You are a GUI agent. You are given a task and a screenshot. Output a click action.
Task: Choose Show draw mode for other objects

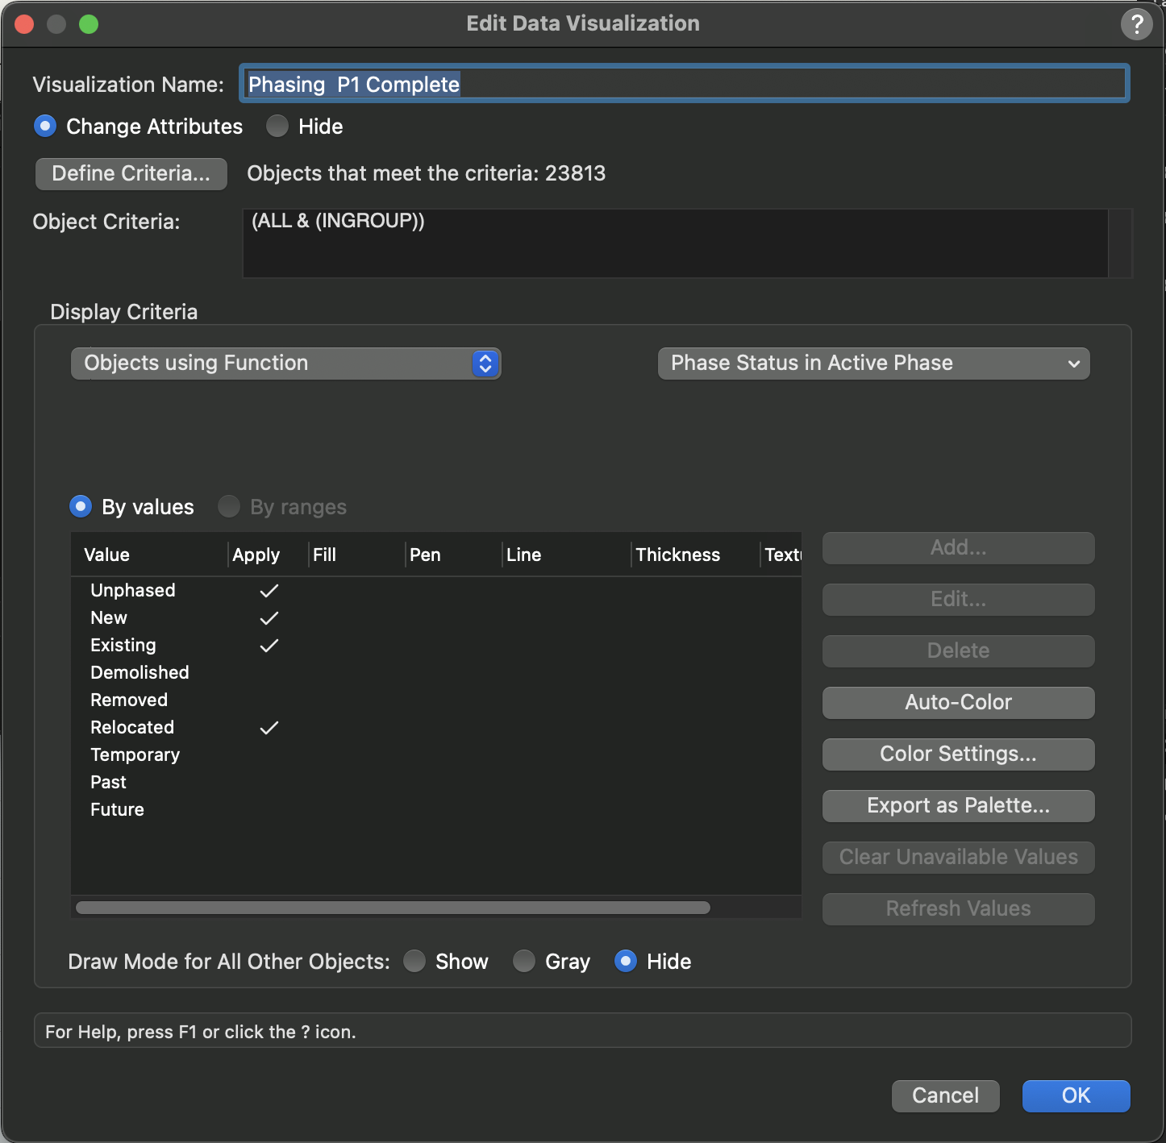pyautogui.click(x=414, y=962)
